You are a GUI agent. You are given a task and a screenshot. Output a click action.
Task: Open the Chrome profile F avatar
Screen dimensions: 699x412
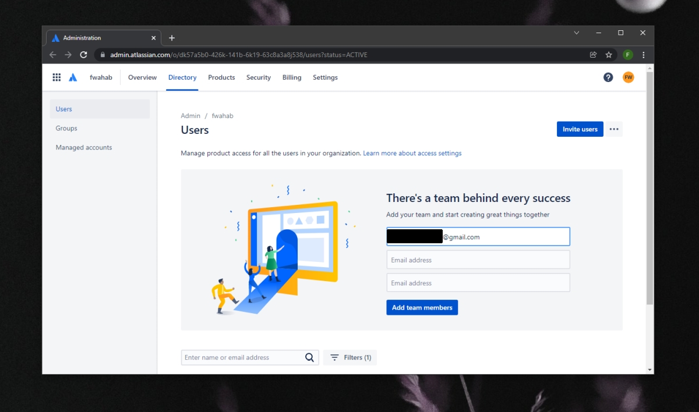point(627,55)
